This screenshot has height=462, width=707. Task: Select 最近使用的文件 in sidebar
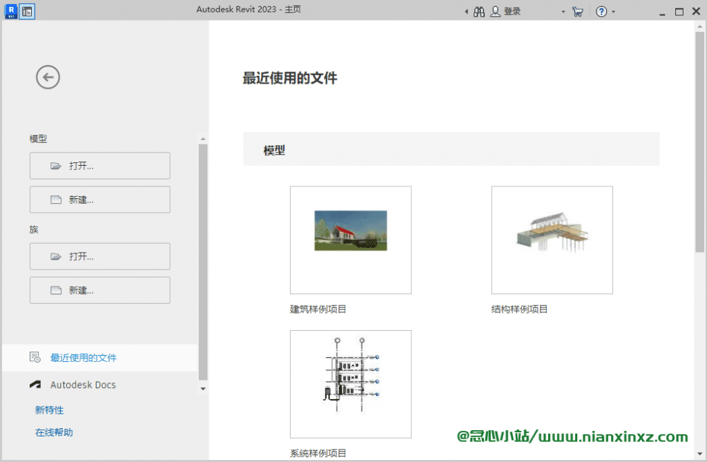[x=99, y=358]
